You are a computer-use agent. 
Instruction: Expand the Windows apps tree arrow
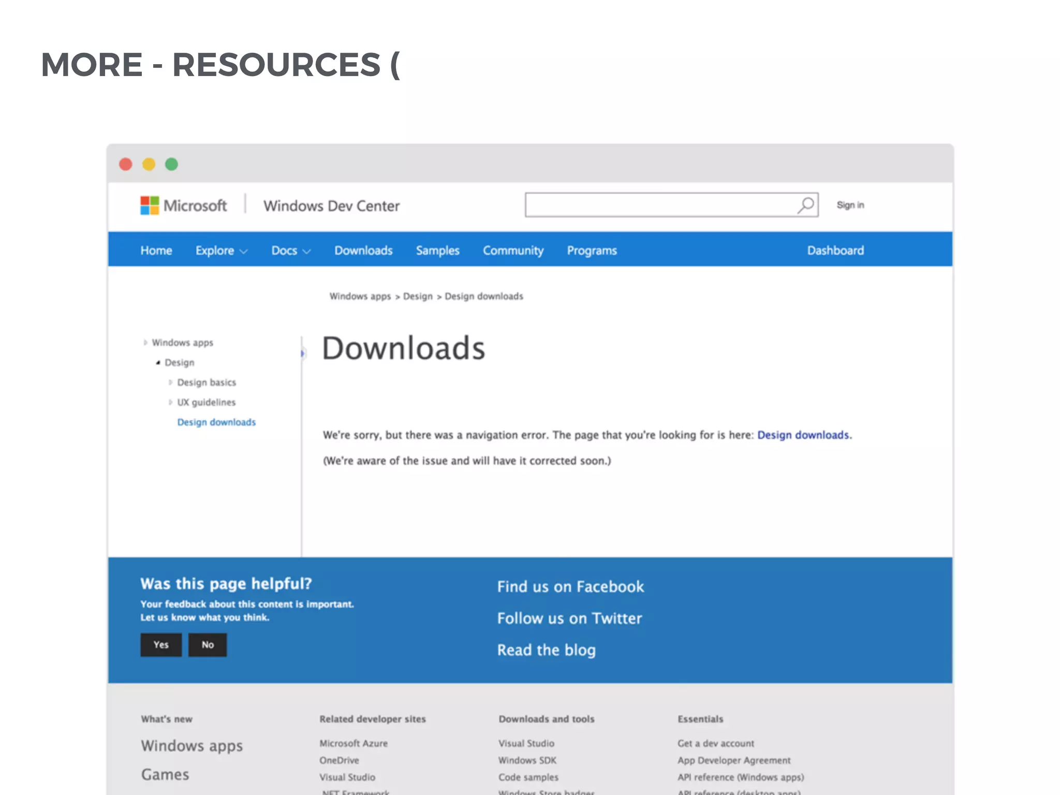click(x=145, y=342)
